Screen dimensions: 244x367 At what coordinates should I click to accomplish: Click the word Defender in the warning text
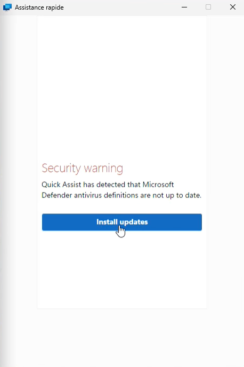click(57, 195)
